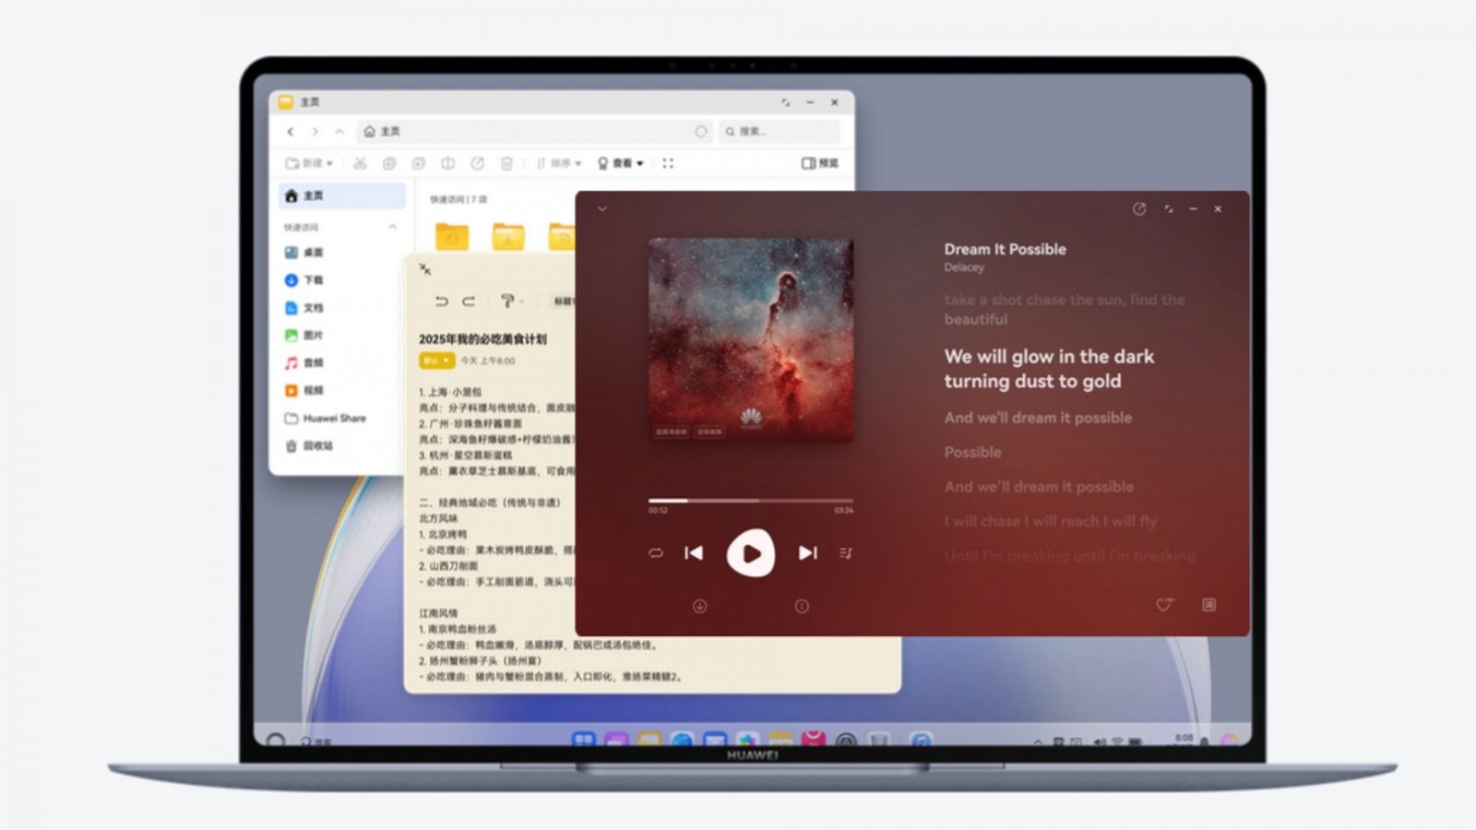Image resolution: width=1476 pixels, height=830 pixels.
Task: Redo in the notes window
Action: tap(469, 301)
